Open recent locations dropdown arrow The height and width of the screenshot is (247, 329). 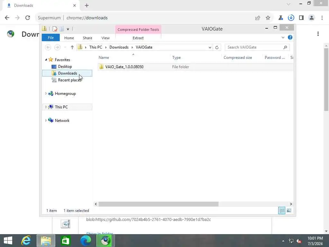point(65,47)
